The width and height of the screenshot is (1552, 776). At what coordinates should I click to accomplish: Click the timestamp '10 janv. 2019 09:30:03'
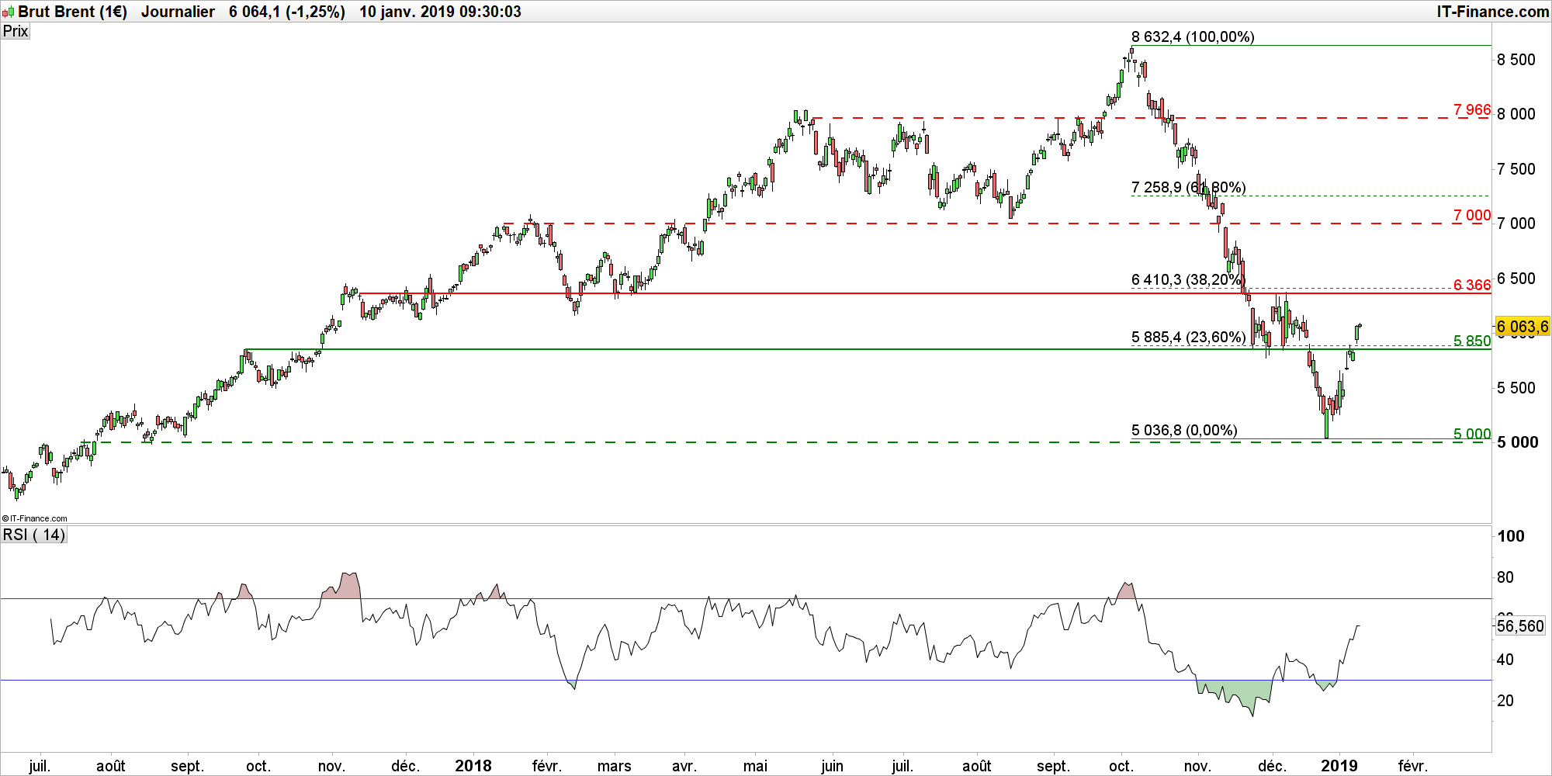[440, 12]
